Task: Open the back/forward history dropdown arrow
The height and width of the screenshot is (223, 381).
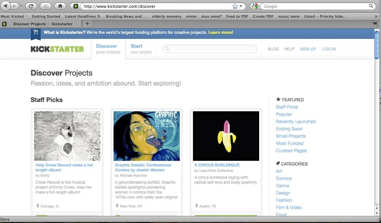Action: [21, 6]
